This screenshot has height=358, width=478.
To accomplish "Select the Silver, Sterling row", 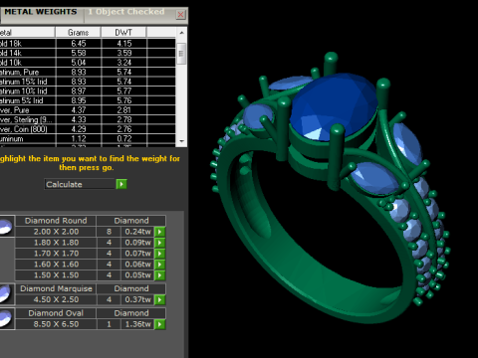I will coord(88,119).
